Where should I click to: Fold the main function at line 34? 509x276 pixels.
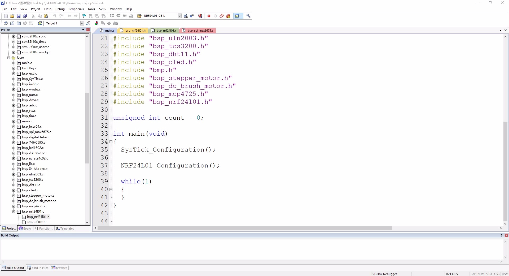[111, 142]
